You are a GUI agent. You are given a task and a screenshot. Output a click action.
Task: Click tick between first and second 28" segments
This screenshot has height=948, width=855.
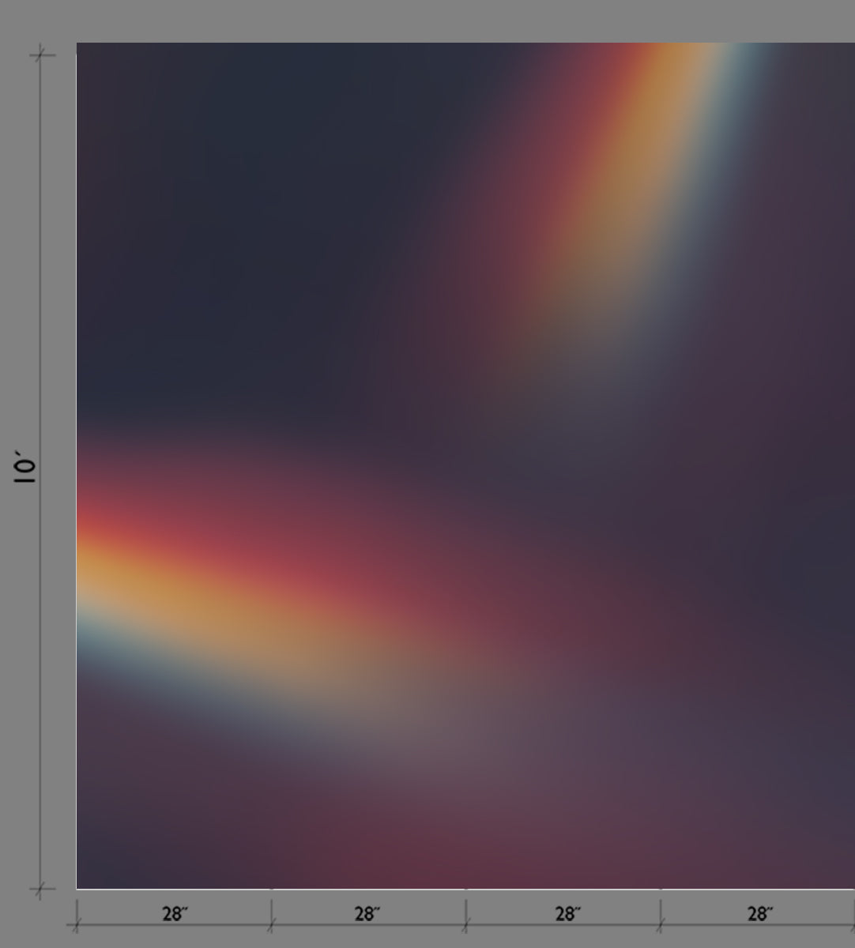click(x=271, y=925)
